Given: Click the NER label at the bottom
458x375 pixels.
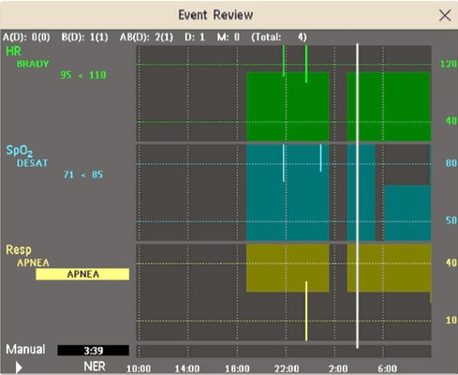Looking at the screenshot, I should [x=95, y=367].
